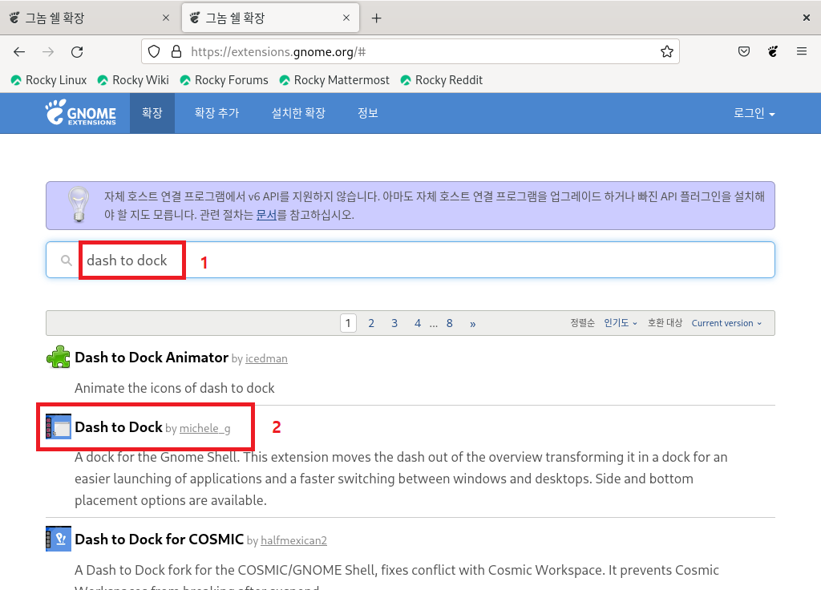This screenshot has width=821, height=590.
Task: Open author michele_g profile
Action: pyautogui.click(x=204, y=428)
